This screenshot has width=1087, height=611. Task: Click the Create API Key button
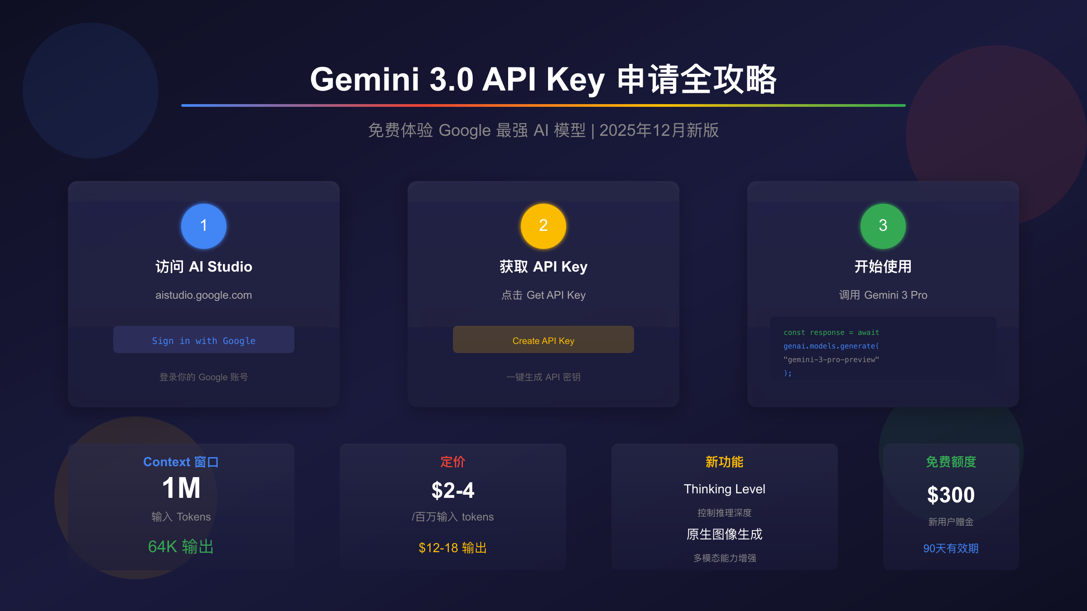click(543, 339)
